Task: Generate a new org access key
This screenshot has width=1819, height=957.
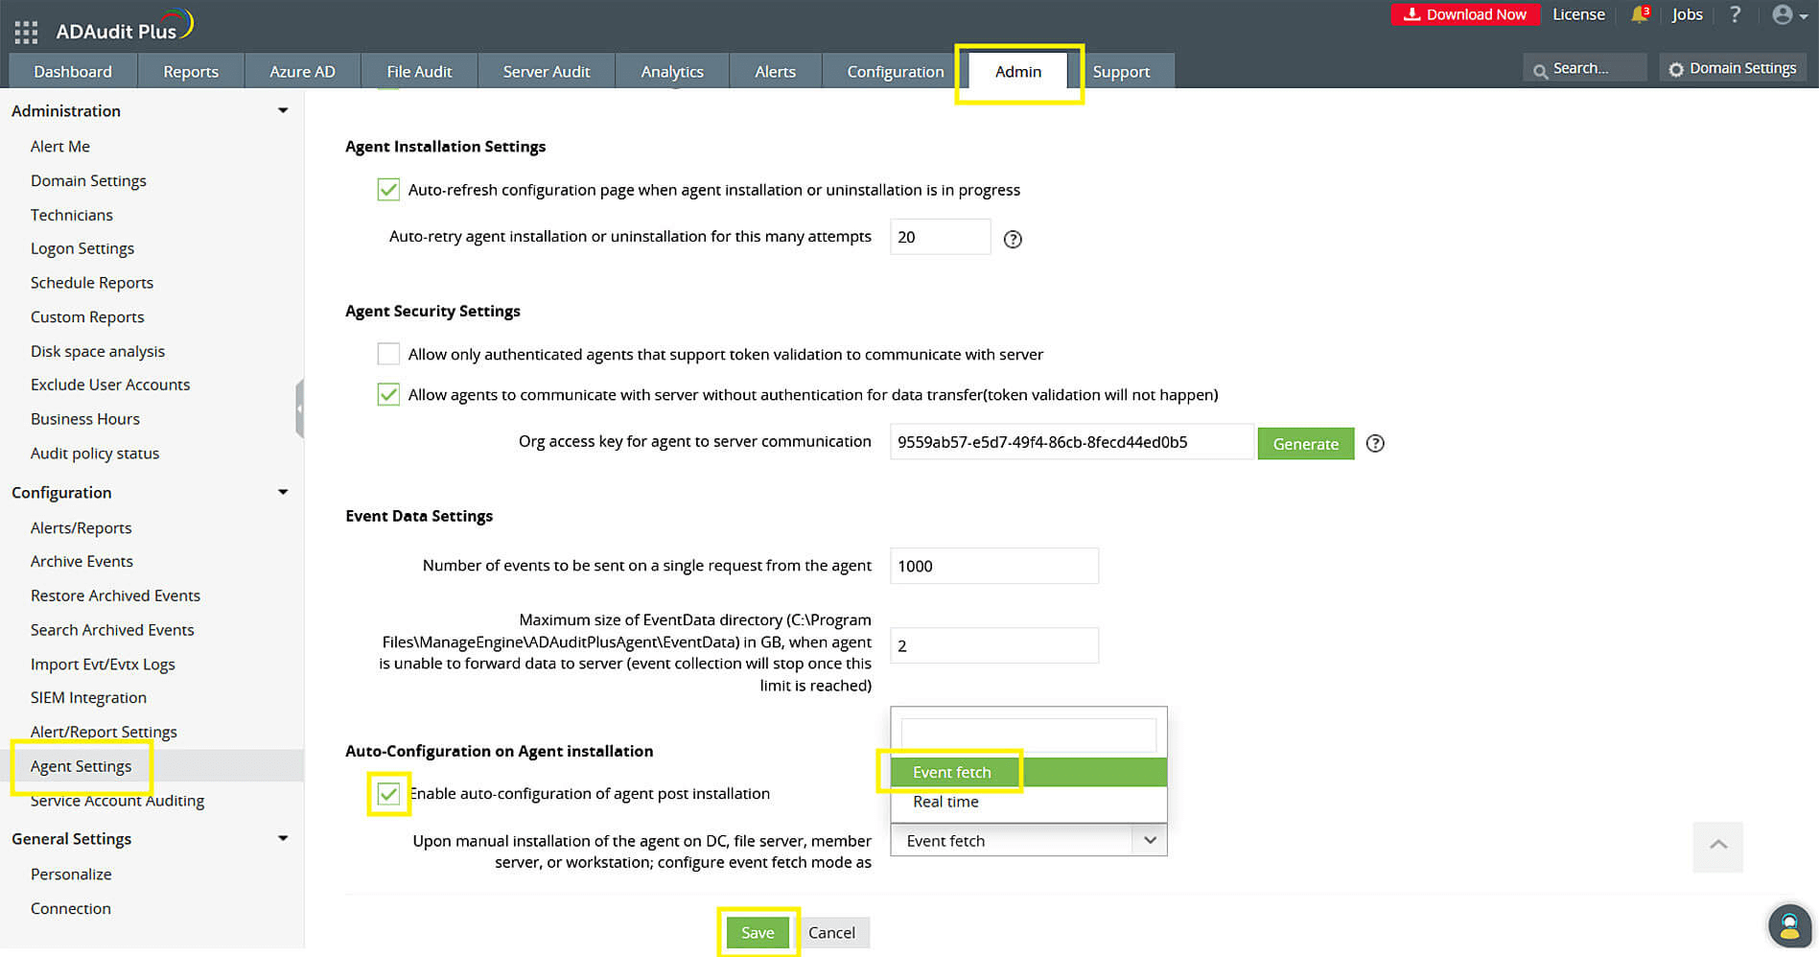Action: (1305, 443)
